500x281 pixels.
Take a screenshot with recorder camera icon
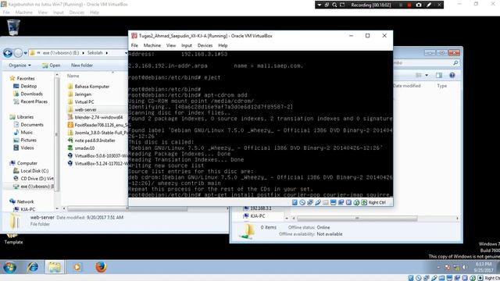[419, 5]
